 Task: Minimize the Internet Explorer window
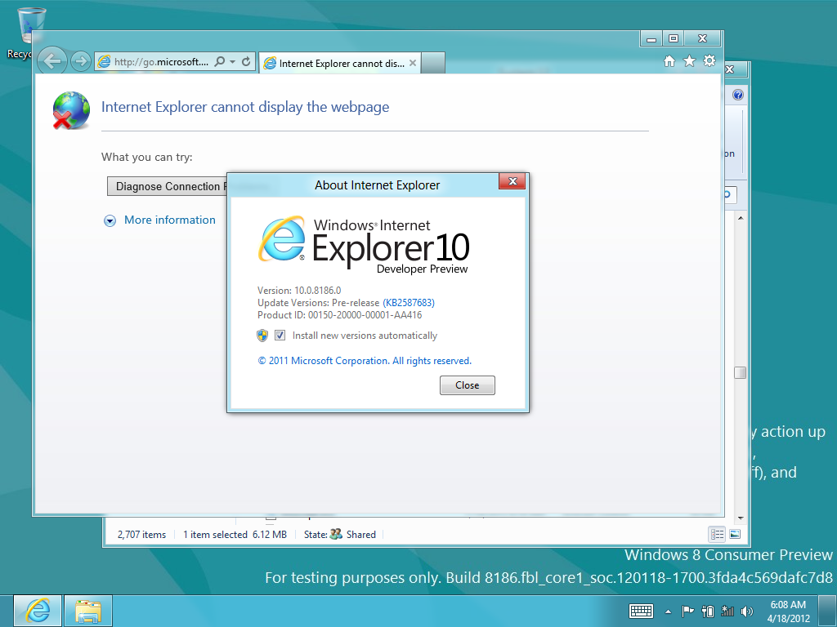point(651,39)
